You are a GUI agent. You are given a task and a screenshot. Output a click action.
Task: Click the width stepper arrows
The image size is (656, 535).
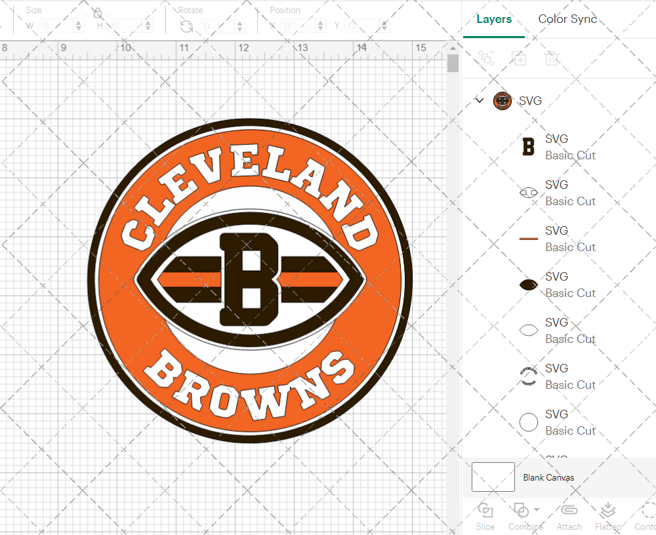(x=79, y=26)
